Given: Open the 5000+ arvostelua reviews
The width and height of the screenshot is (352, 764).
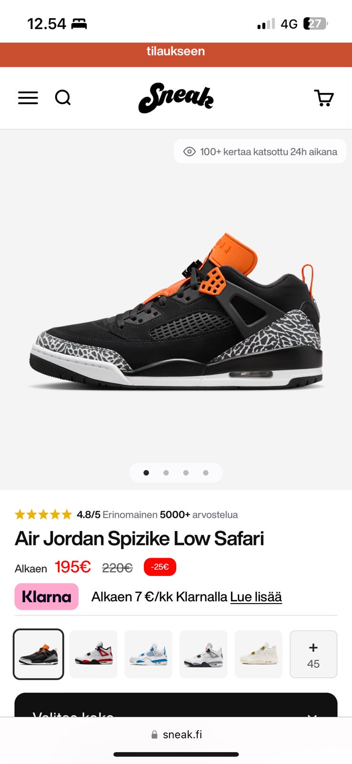Looking at the screenshot, I should [199, 515].
